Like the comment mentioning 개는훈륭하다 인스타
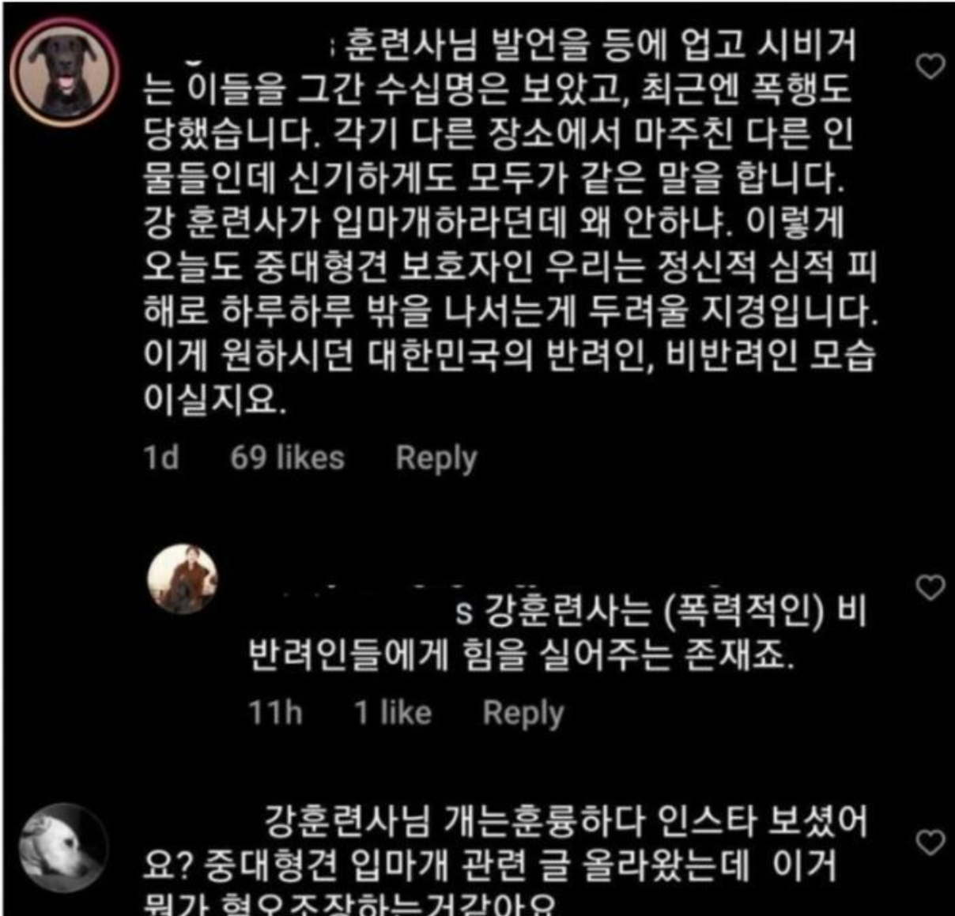This screenshot has height=916, width=955. pyautogui.click(x=930, y=842)
